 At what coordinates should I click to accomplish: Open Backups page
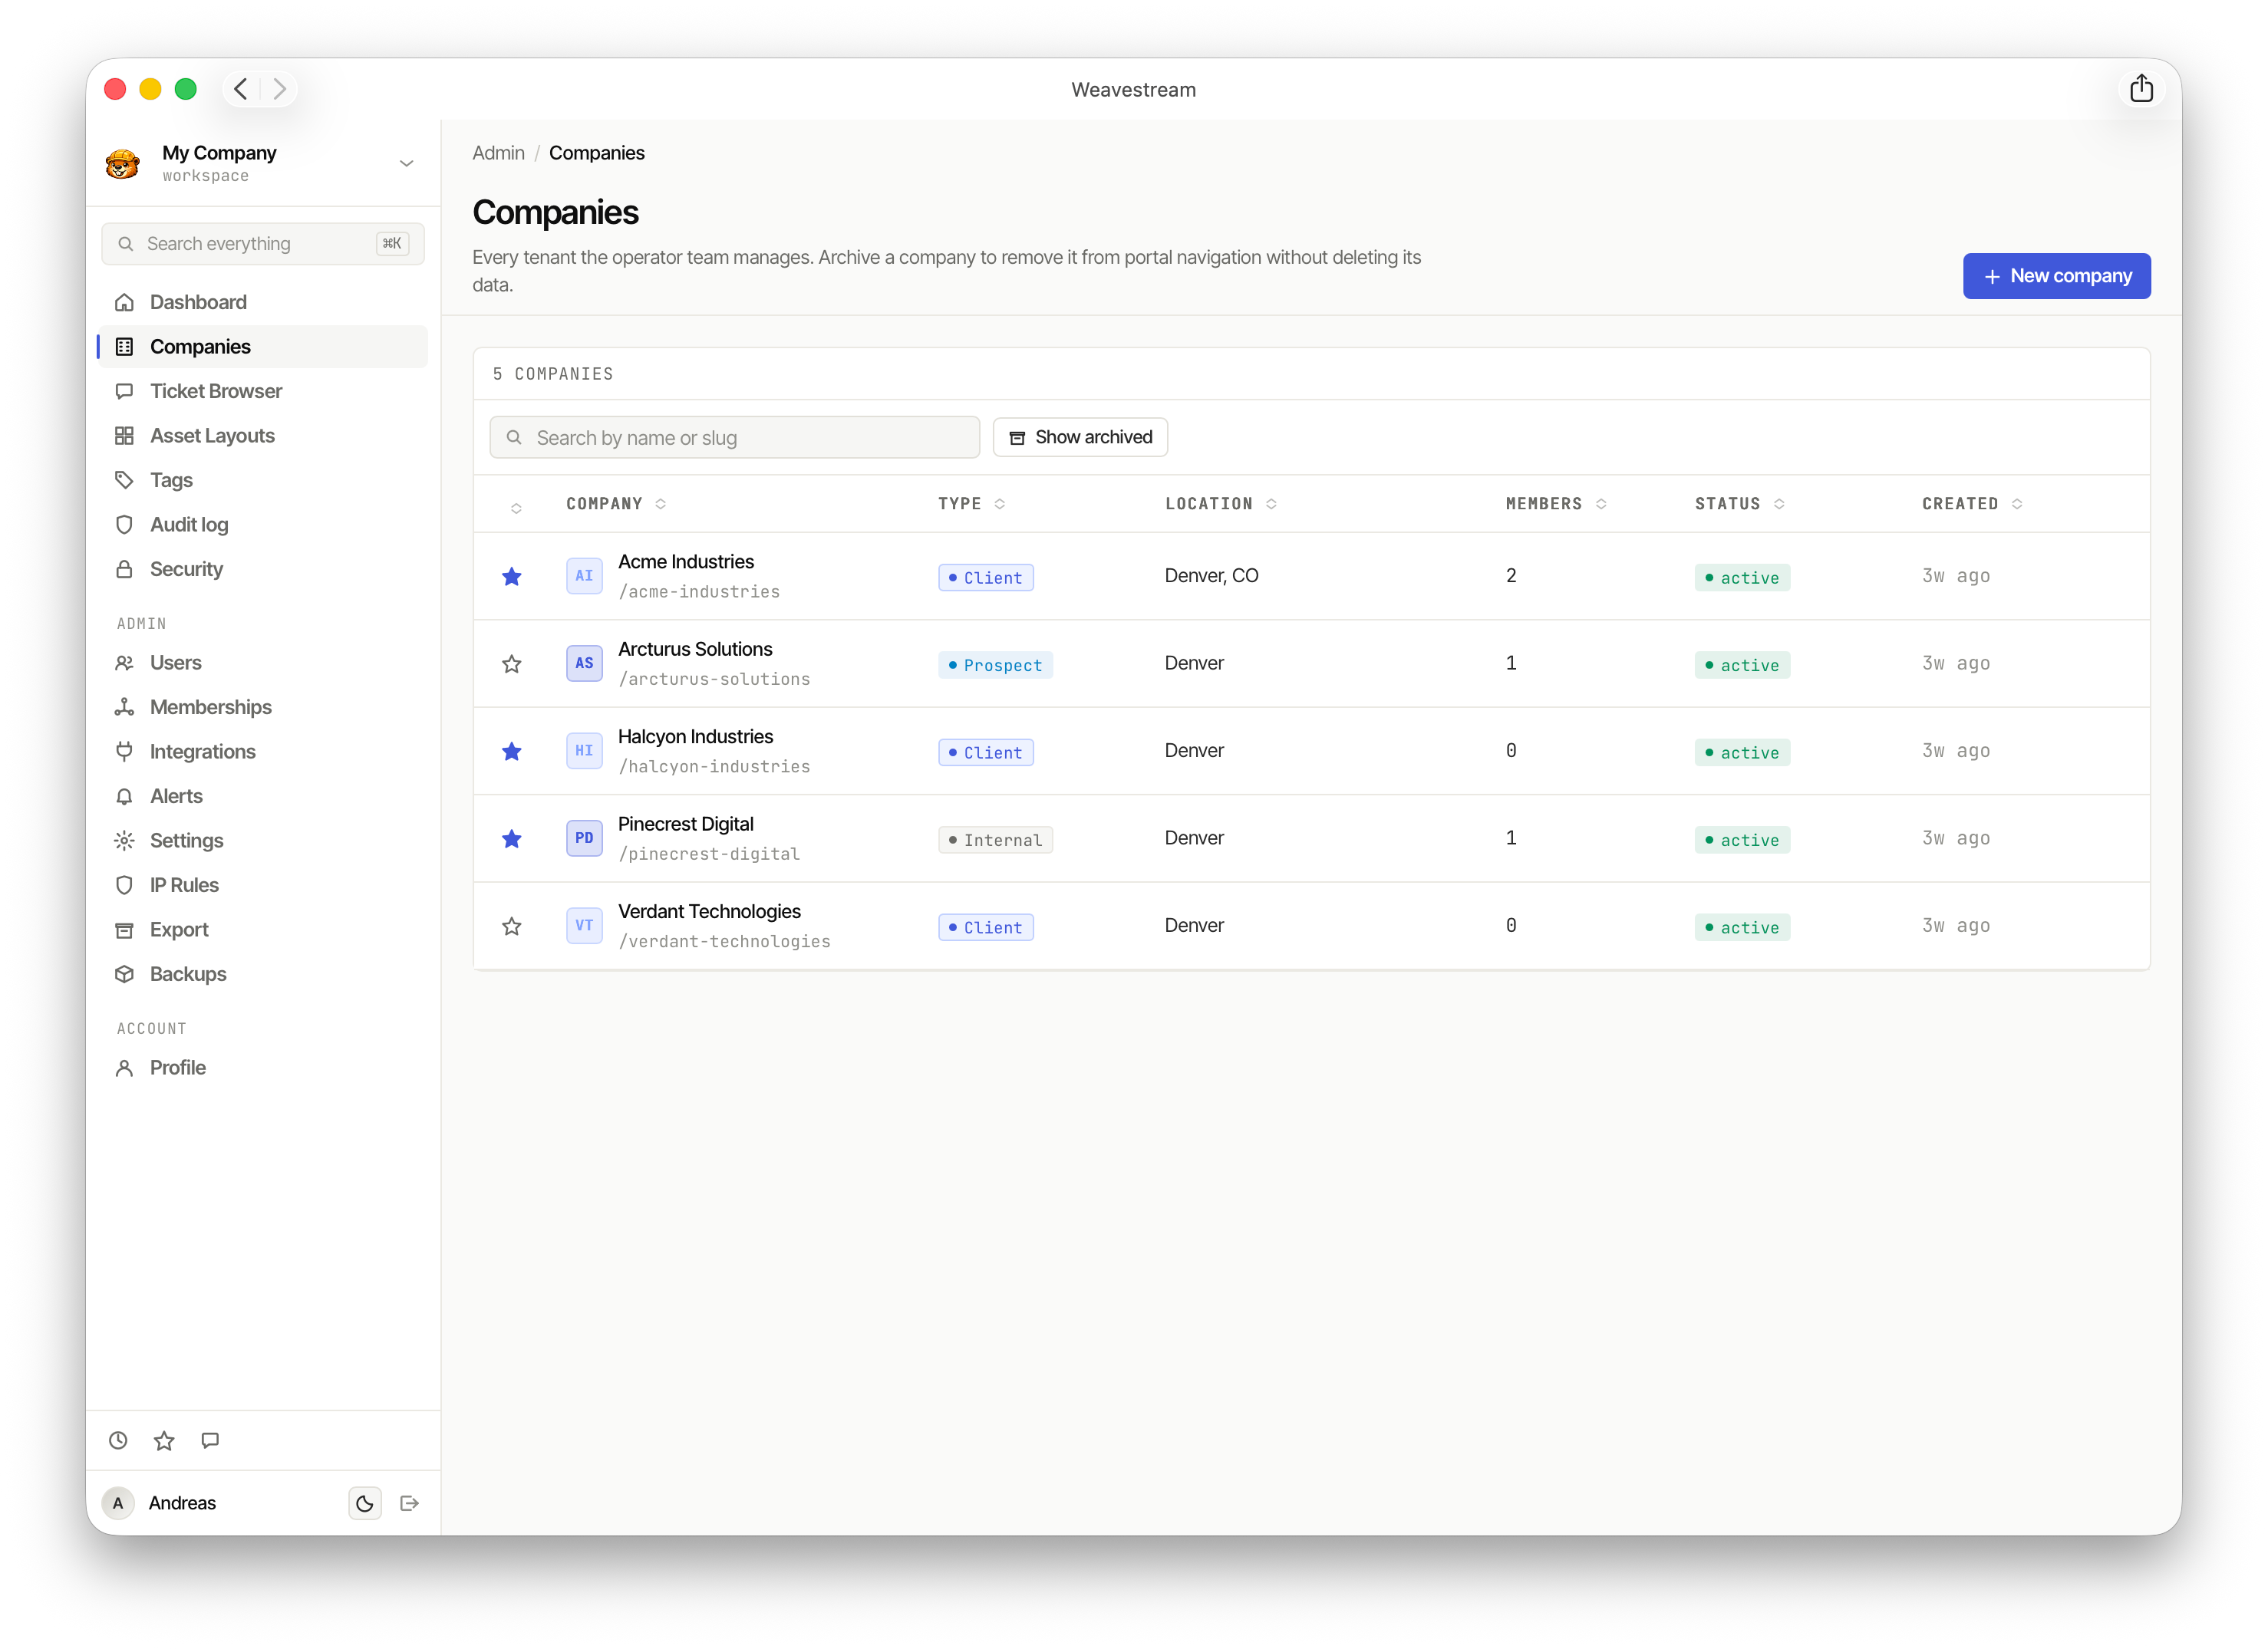pyautogui.click(x=263, y=974)
